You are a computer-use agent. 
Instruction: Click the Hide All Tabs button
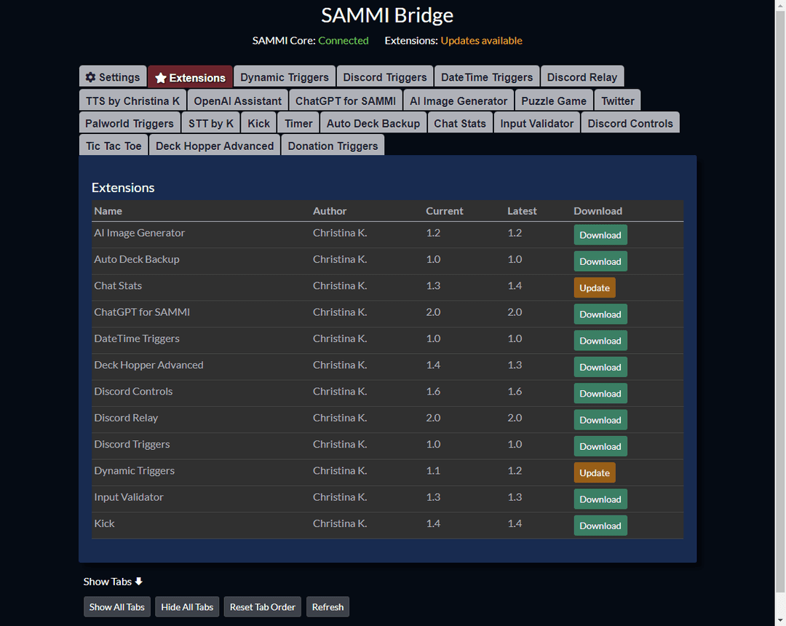click(187, 607)
